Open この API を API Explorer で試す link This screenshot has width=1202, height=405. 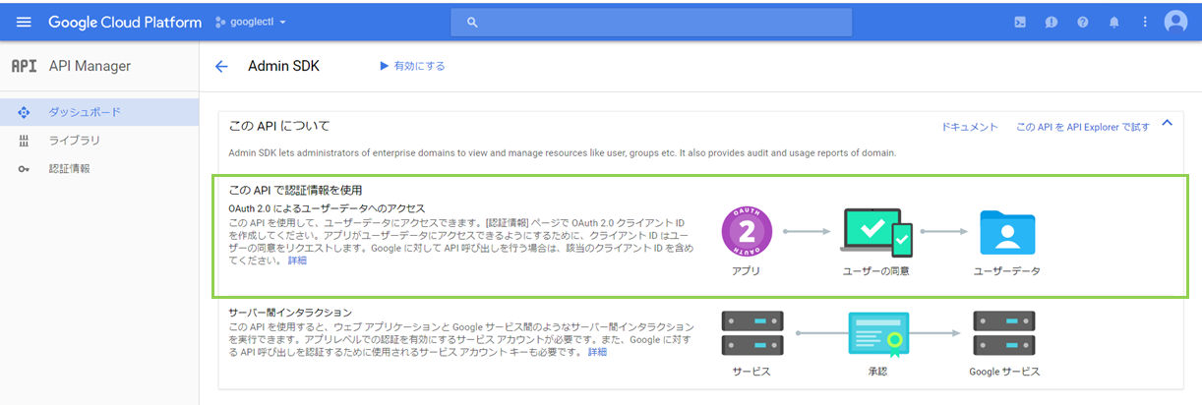(x=1082, y=127)
